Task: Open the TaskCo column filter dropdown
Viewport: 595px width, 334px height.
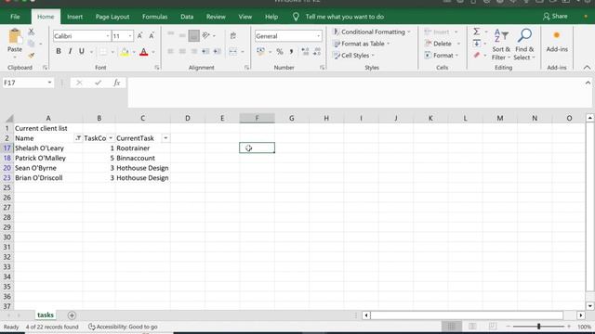Action: point(111,138)
